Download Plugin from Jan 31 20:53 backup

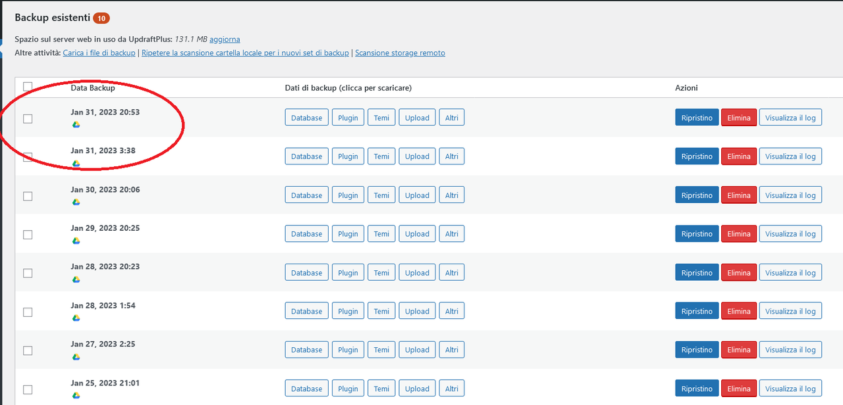click(348, 118)
